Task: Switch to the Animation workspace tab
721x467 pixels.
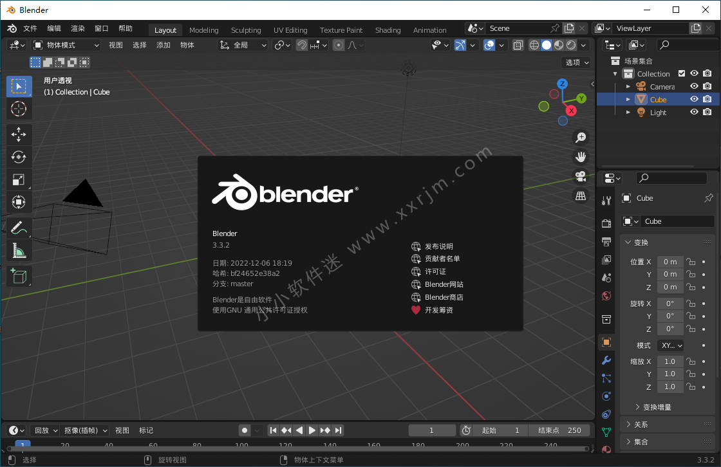Action: pos(429,30)
